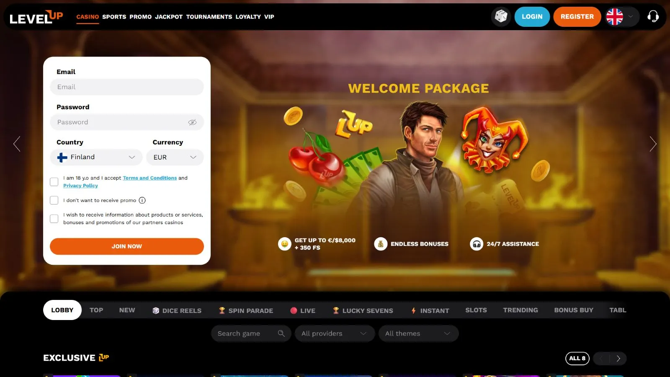The width and height of the screenshot is (670, 377).
Task: Check "I don't want to receive promo"
Action: tap(54, 200)
